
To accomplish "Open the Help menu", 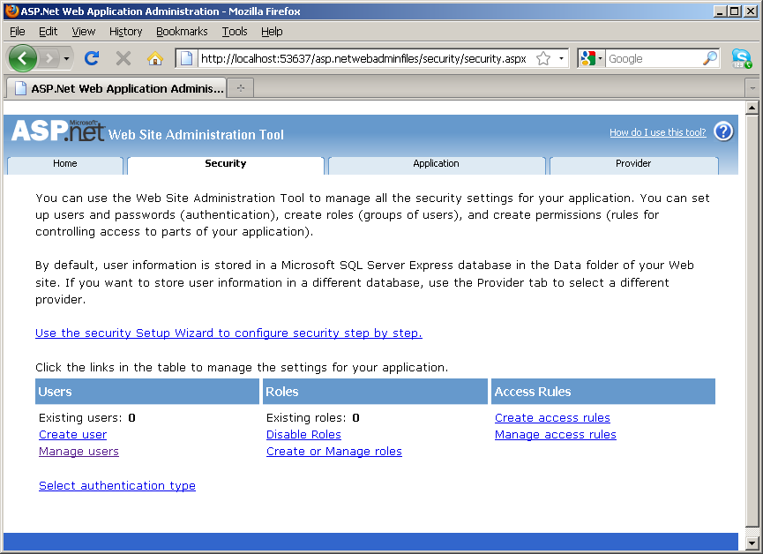I will point(272,32).
